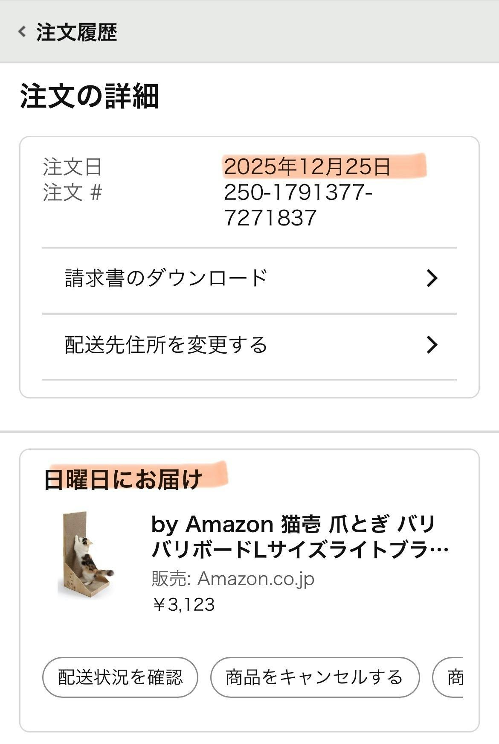The height and width of the screenshot is (744, 499).
Task: Tap the 日曜日にお届け delivery heading
Action: pos(123,479)
